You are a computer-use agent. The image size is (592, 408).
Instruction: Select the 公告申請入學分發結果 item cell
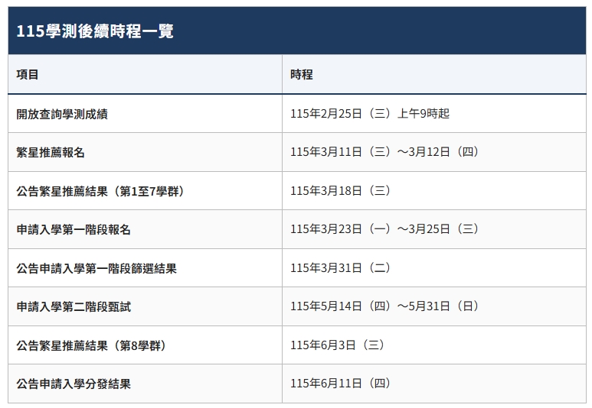tap(74, 384)
